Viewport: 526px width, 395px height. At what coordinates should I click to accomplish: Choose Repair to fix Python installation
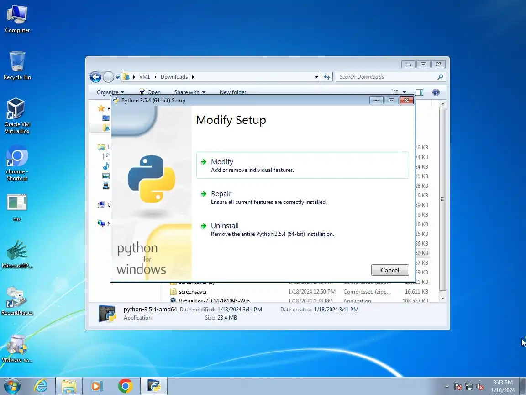tap(302, 197)
